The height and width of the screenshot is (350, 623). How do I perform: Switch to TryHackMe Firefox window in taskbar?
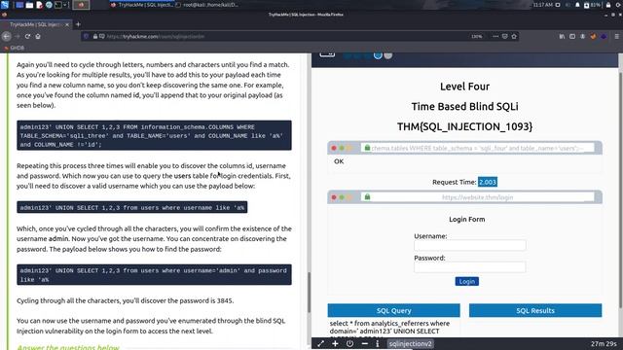click(x=141, y=5)
